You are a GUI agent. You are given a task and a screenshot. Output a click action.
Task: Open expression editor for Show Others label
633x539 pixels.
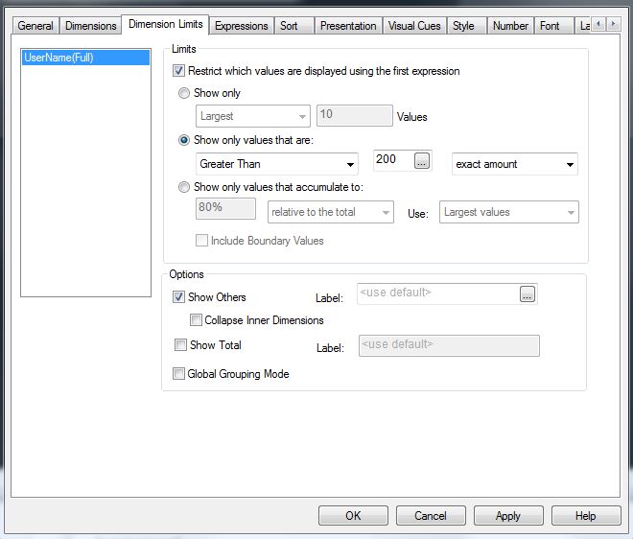[527, 295]
